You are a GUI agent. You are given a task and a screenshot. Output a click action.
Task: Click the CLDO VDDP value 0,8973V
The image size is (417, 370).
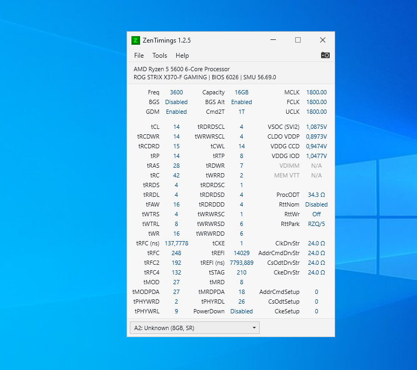(x=316, y=136)
